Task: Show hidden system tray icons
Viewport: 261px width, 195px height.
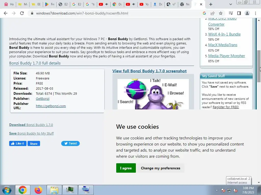Action: [217, 190]
